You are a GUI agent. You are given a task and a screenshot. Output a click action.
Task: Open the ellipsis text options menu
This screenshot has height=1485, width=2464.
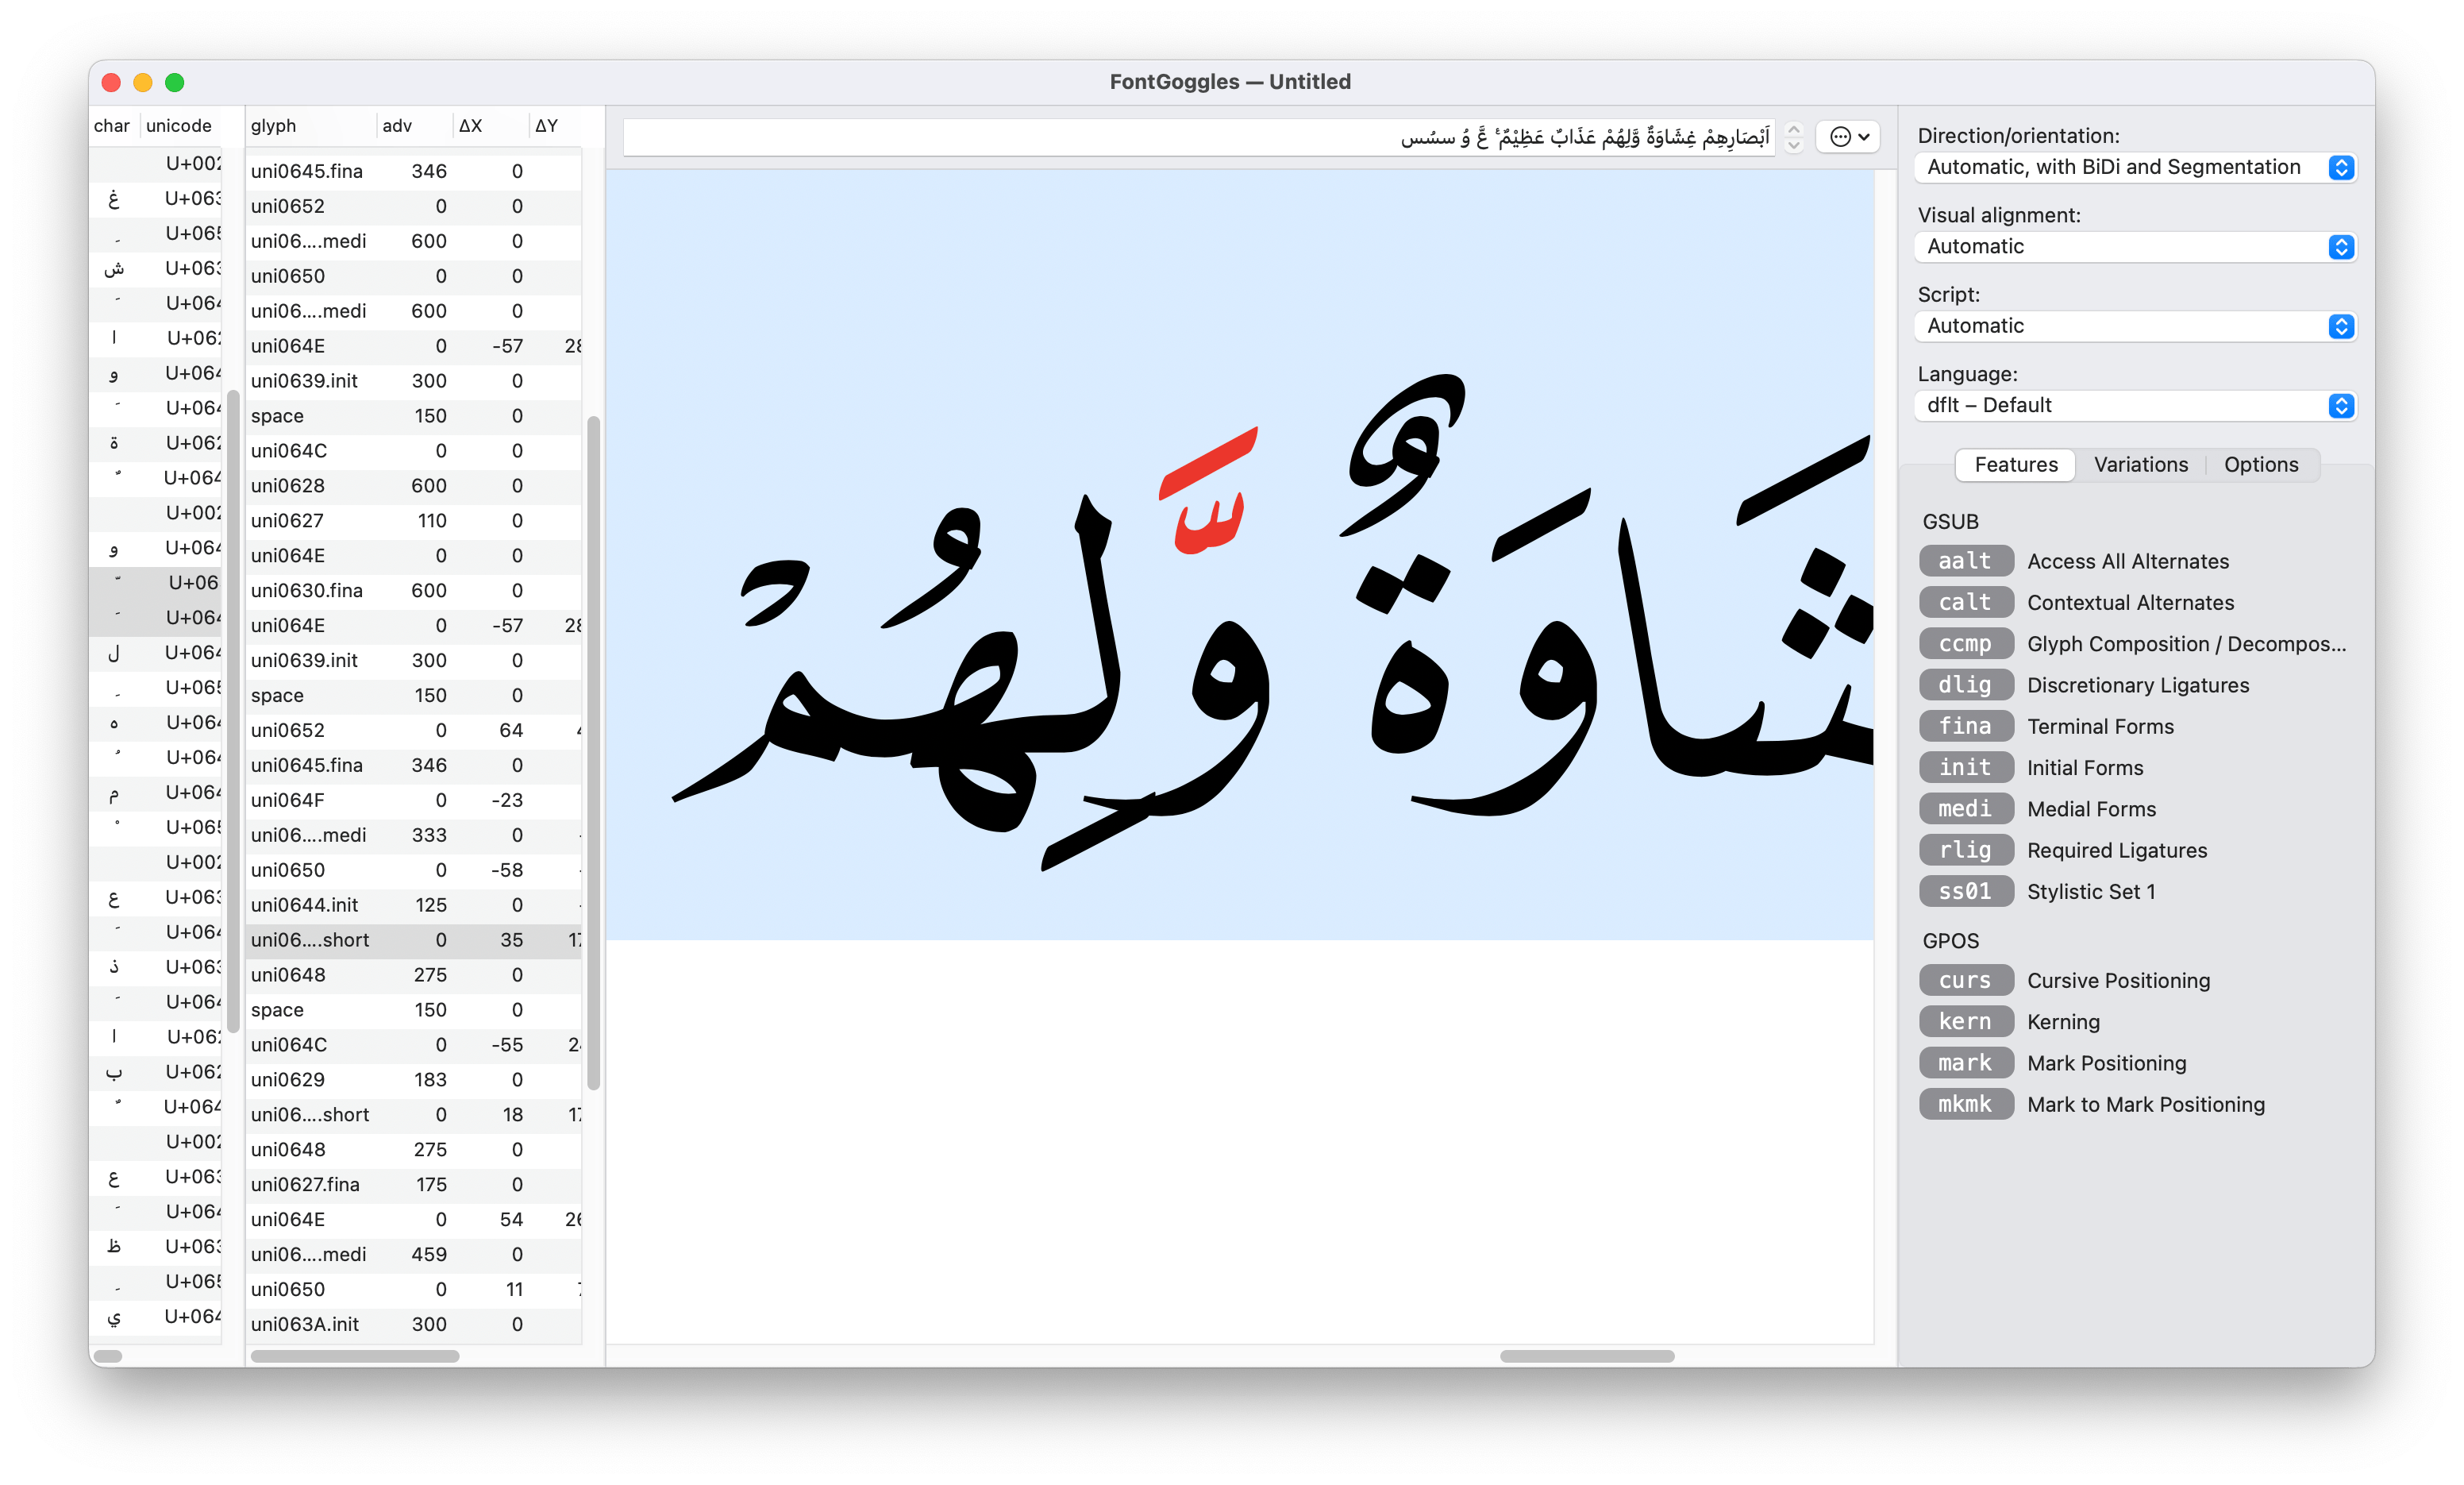pyautogui.click(x=1849, y=137)
